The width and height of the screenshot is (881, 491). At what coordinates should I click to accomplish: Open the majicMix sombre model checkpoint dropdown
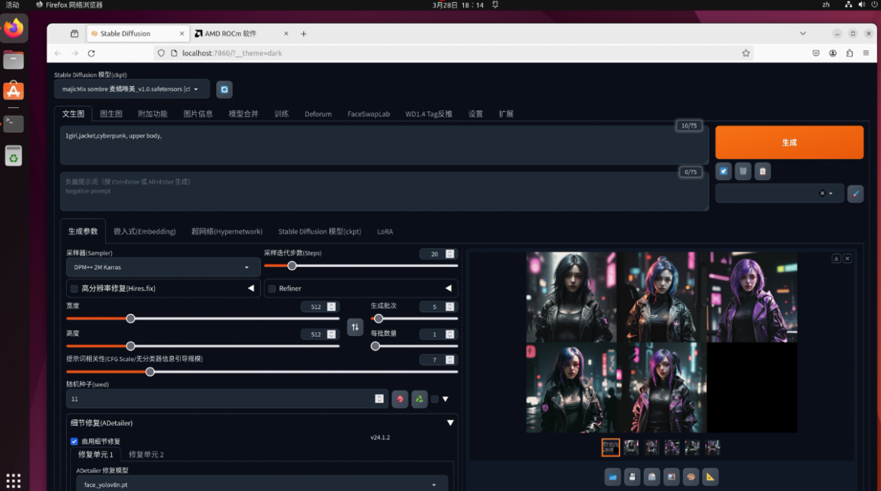[x=131, y=89]
